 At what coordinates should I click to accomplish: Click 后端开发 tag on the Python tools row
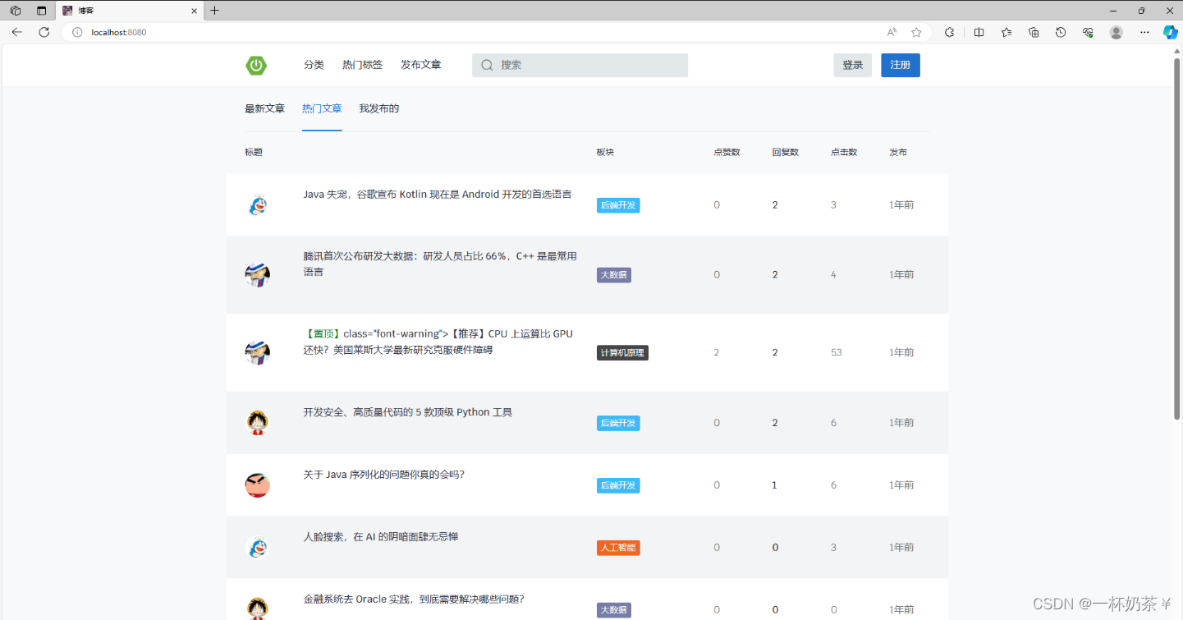click(x=618, y=423)
